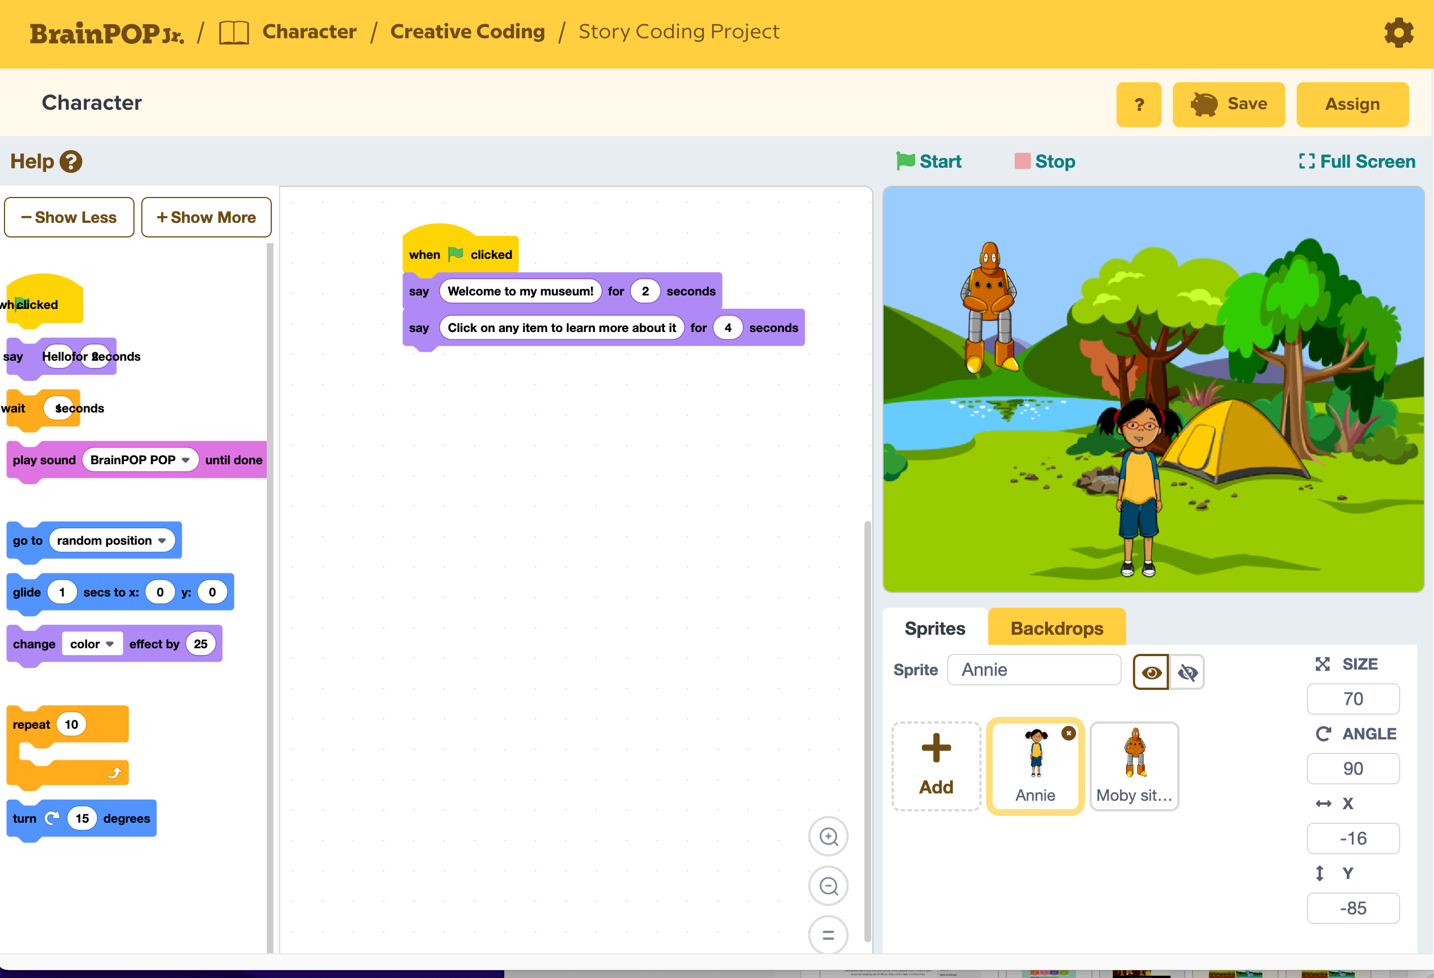Image resolution: width=1434 pixels, height=978 pixels.
Task: Reset workspace zoom with equals icon
Action: 828,935
